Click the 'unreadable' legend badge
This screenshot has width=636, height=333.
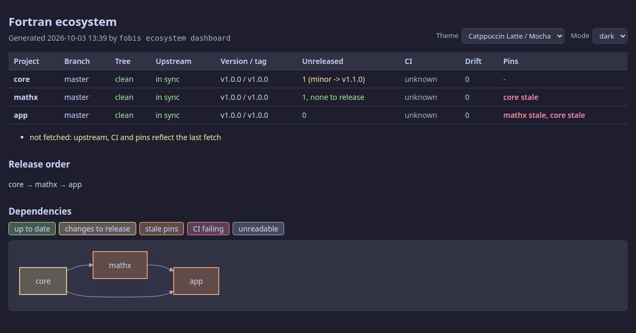tap(258, 229)
